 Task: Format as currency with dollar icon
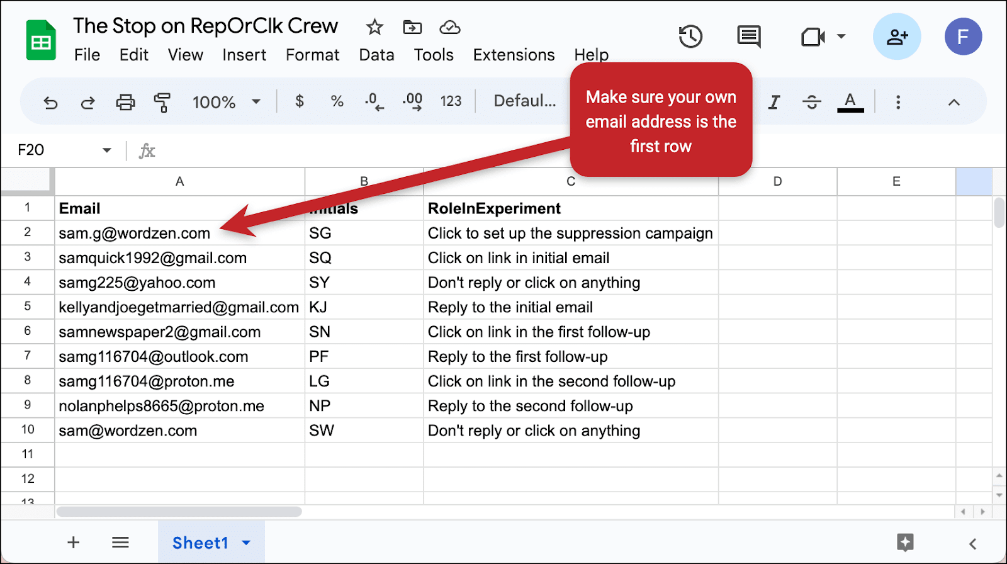point(300,101)
